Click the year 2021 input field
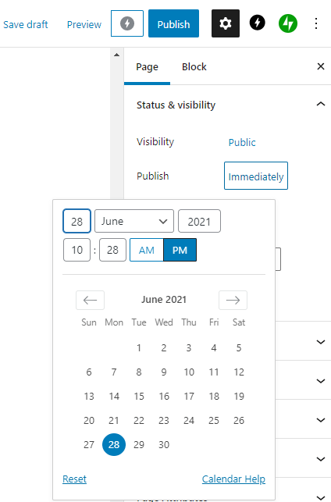This screenshot has height=502, width=331. pyautogui.click(x=199, y=221)
